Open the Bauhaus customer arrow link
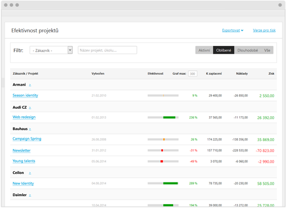The image size is (286, 208). 30,129
